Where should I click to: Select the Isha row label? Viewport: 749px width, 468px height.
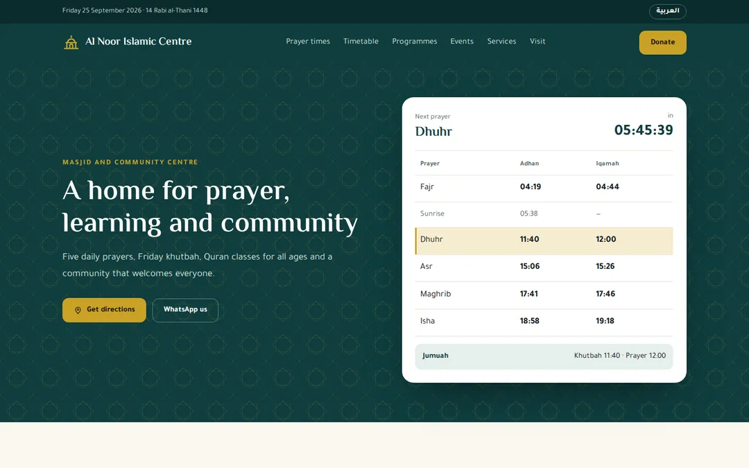427,321
